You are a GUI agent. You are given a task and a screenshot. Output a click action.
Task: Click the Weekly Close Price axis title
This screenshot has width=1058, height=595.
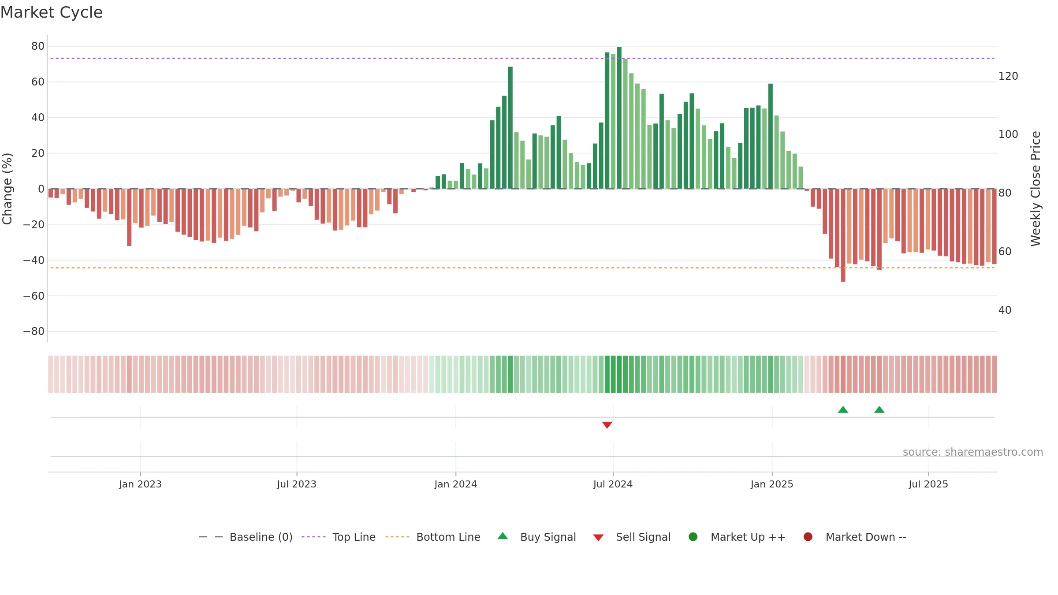pos(1036,189)
